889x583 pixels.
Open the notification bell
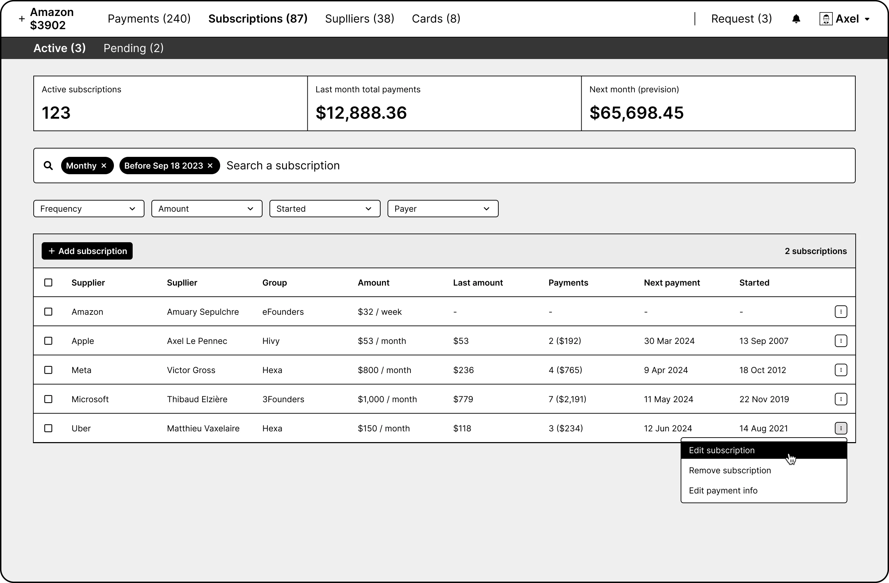point(796,18)
